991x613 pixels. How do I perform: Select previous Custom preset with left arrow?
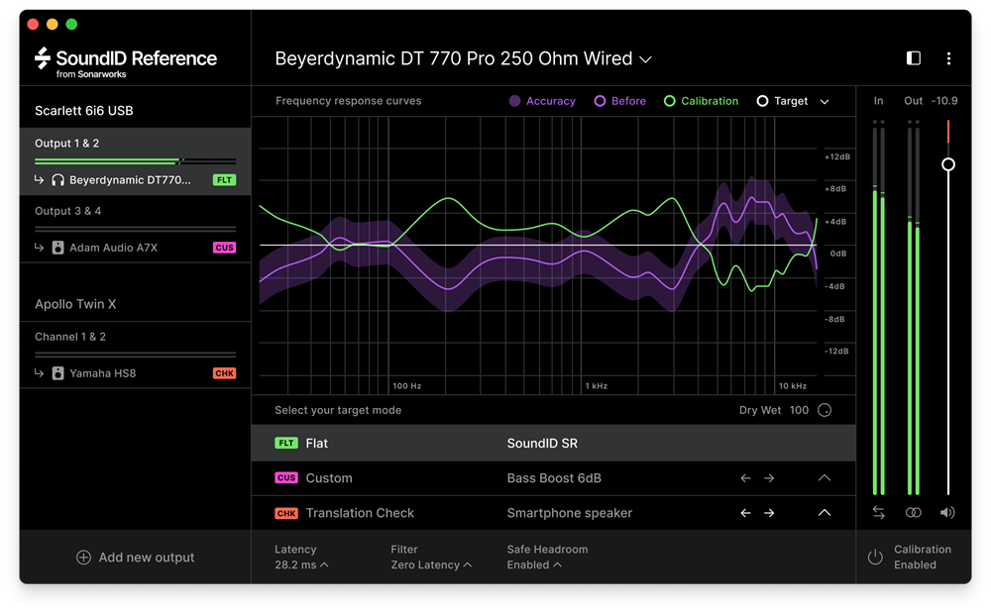[746, 478]
